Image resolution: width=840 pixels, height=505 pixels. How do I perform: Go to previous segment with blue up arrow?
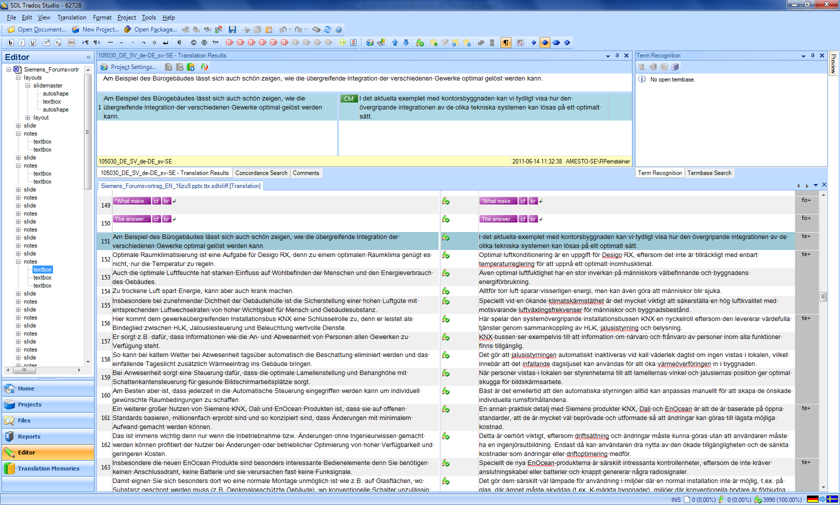tap(395, 42)
